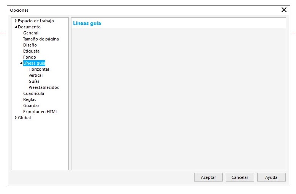
Task: Click the Líneas guía tree item
Action: (34, 64)
